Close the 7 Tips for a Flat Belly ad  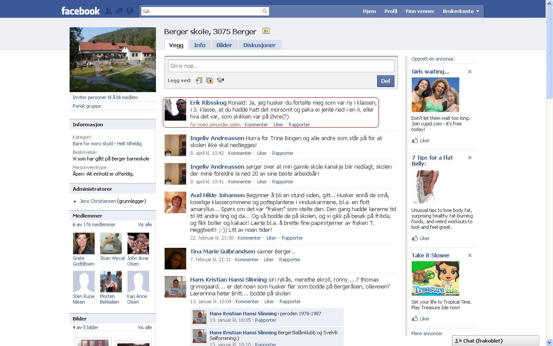(470, 158)
